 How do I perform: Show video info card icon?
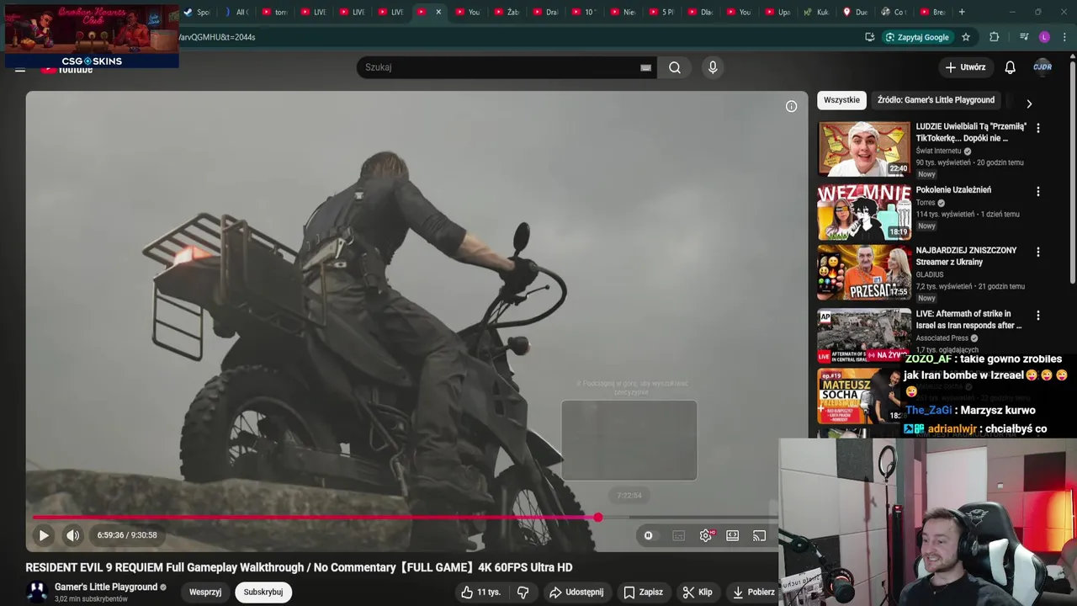coord(791,106)
